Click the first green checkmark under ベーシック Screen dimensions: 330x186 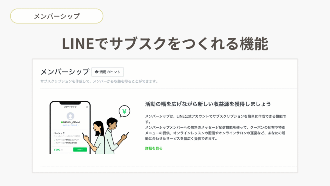pos(54,140)
